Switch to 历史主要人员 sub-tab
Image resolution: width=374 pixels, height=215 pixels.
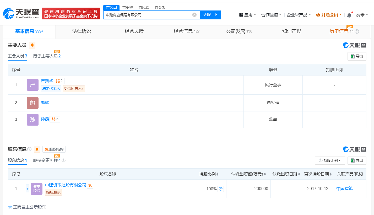point(47,56)
